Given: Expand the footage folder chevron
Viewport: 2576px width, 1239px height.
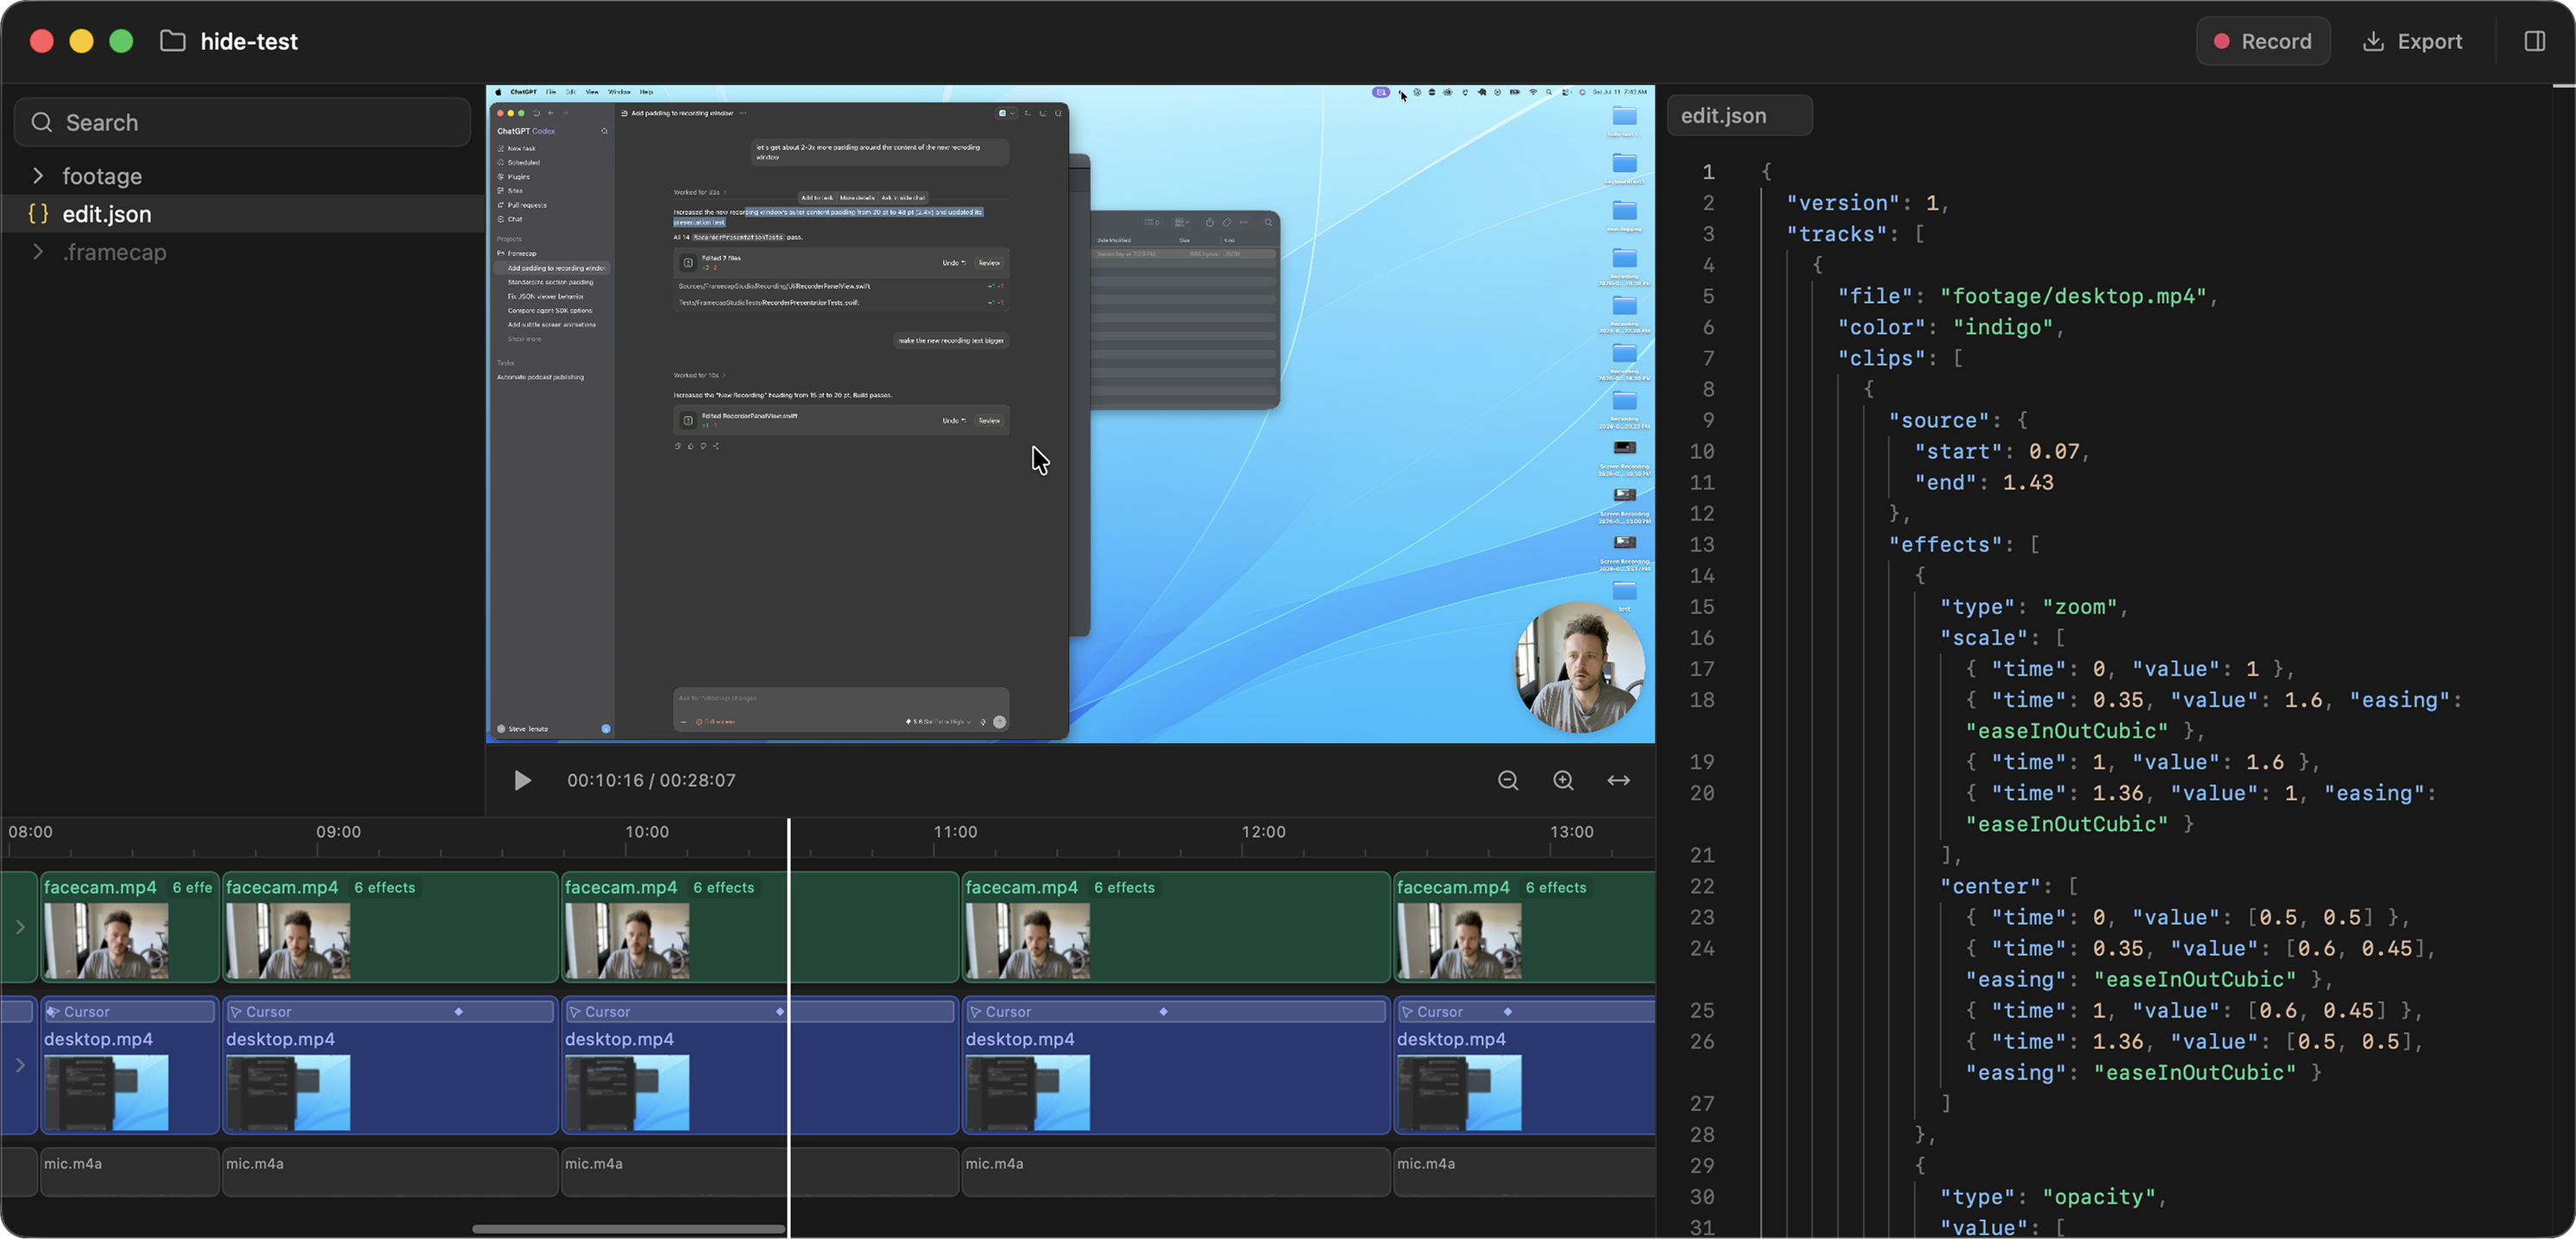Looking at the screenshot, I should tap(38, 176).
